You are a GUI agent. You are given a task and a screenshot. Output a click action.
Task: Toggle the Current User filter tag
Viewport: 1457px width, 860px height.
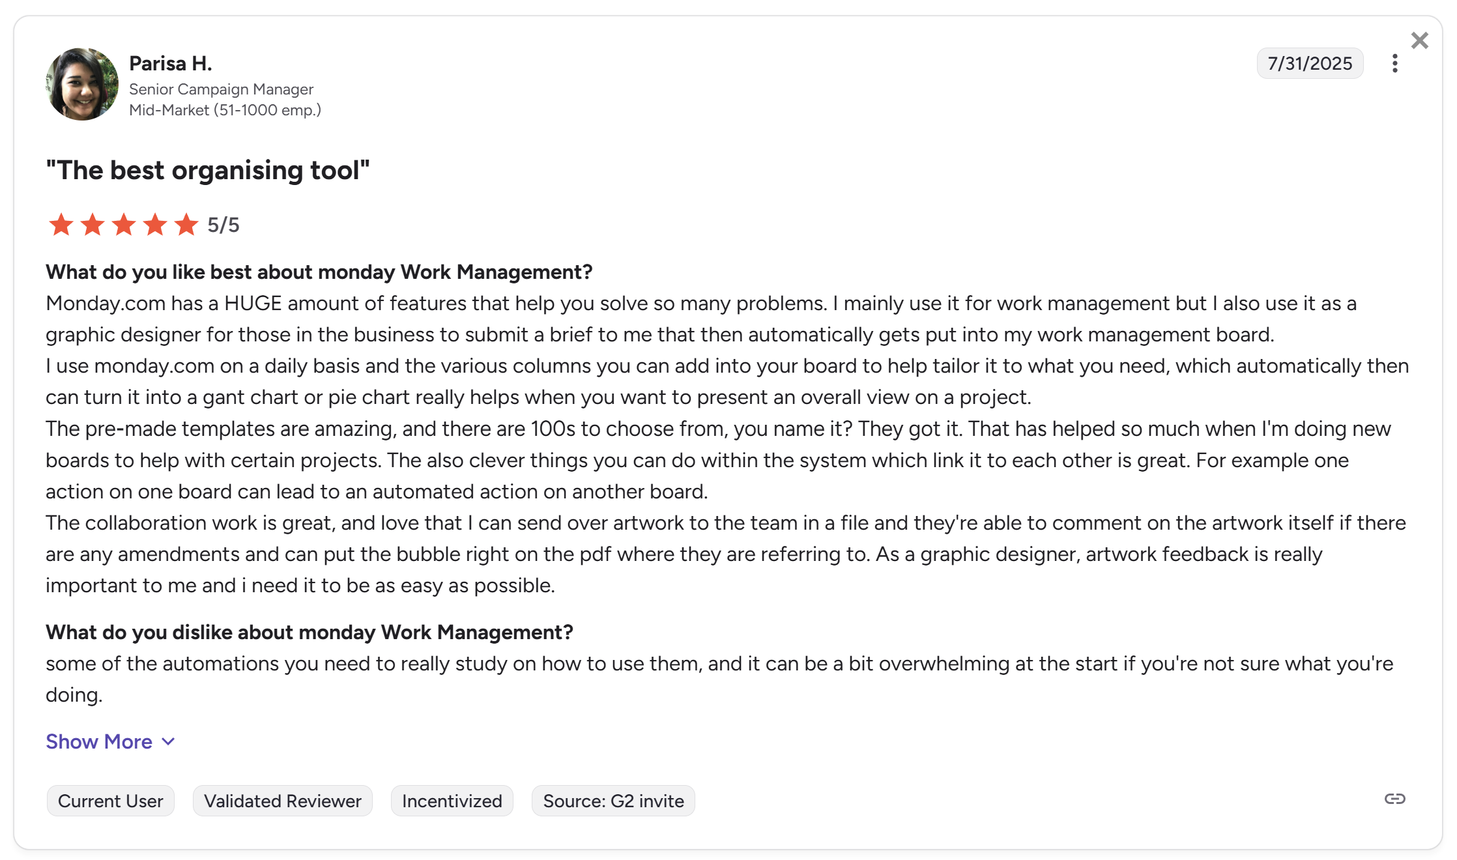110,801
